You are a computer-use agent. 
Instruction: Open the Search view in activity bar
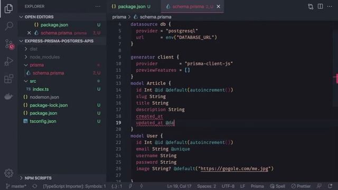pos(8,26)
